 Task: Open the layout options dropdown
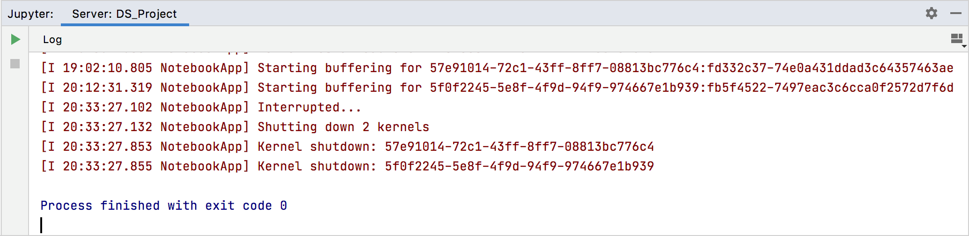958,40
